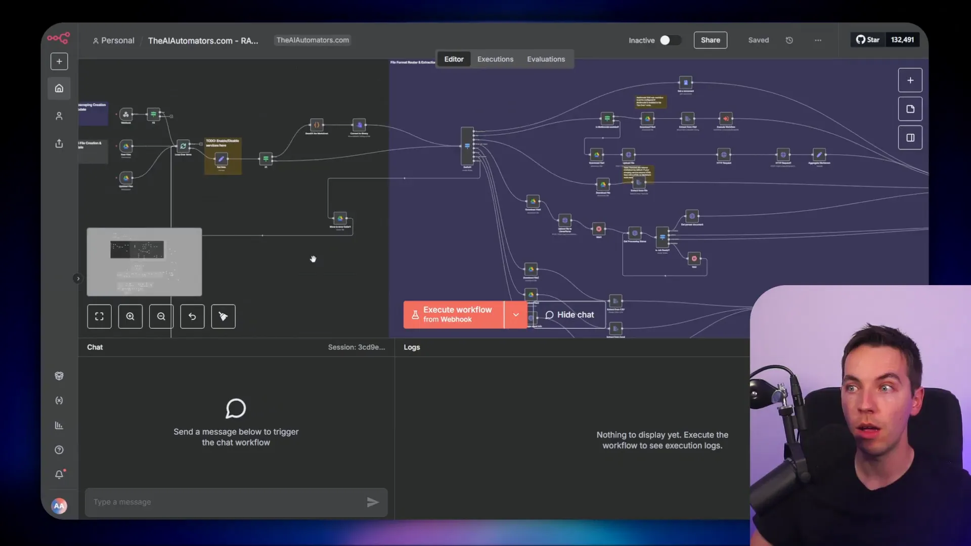This screenshot has width=971, height=546.
Task: Select the Webhook trigger node
Action: click(x=126, y=114)
